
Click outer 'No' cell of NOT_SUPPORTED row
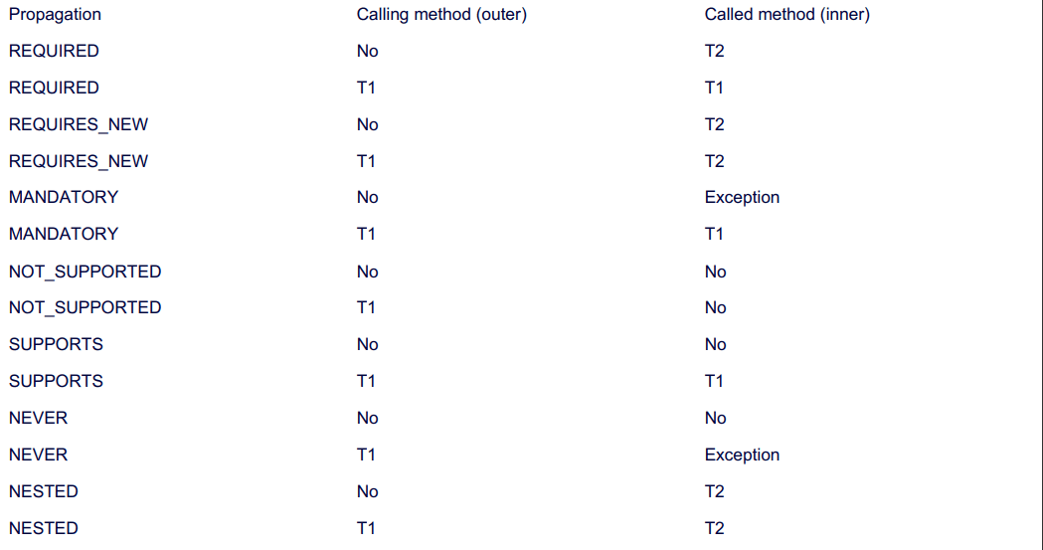[368, 272]
